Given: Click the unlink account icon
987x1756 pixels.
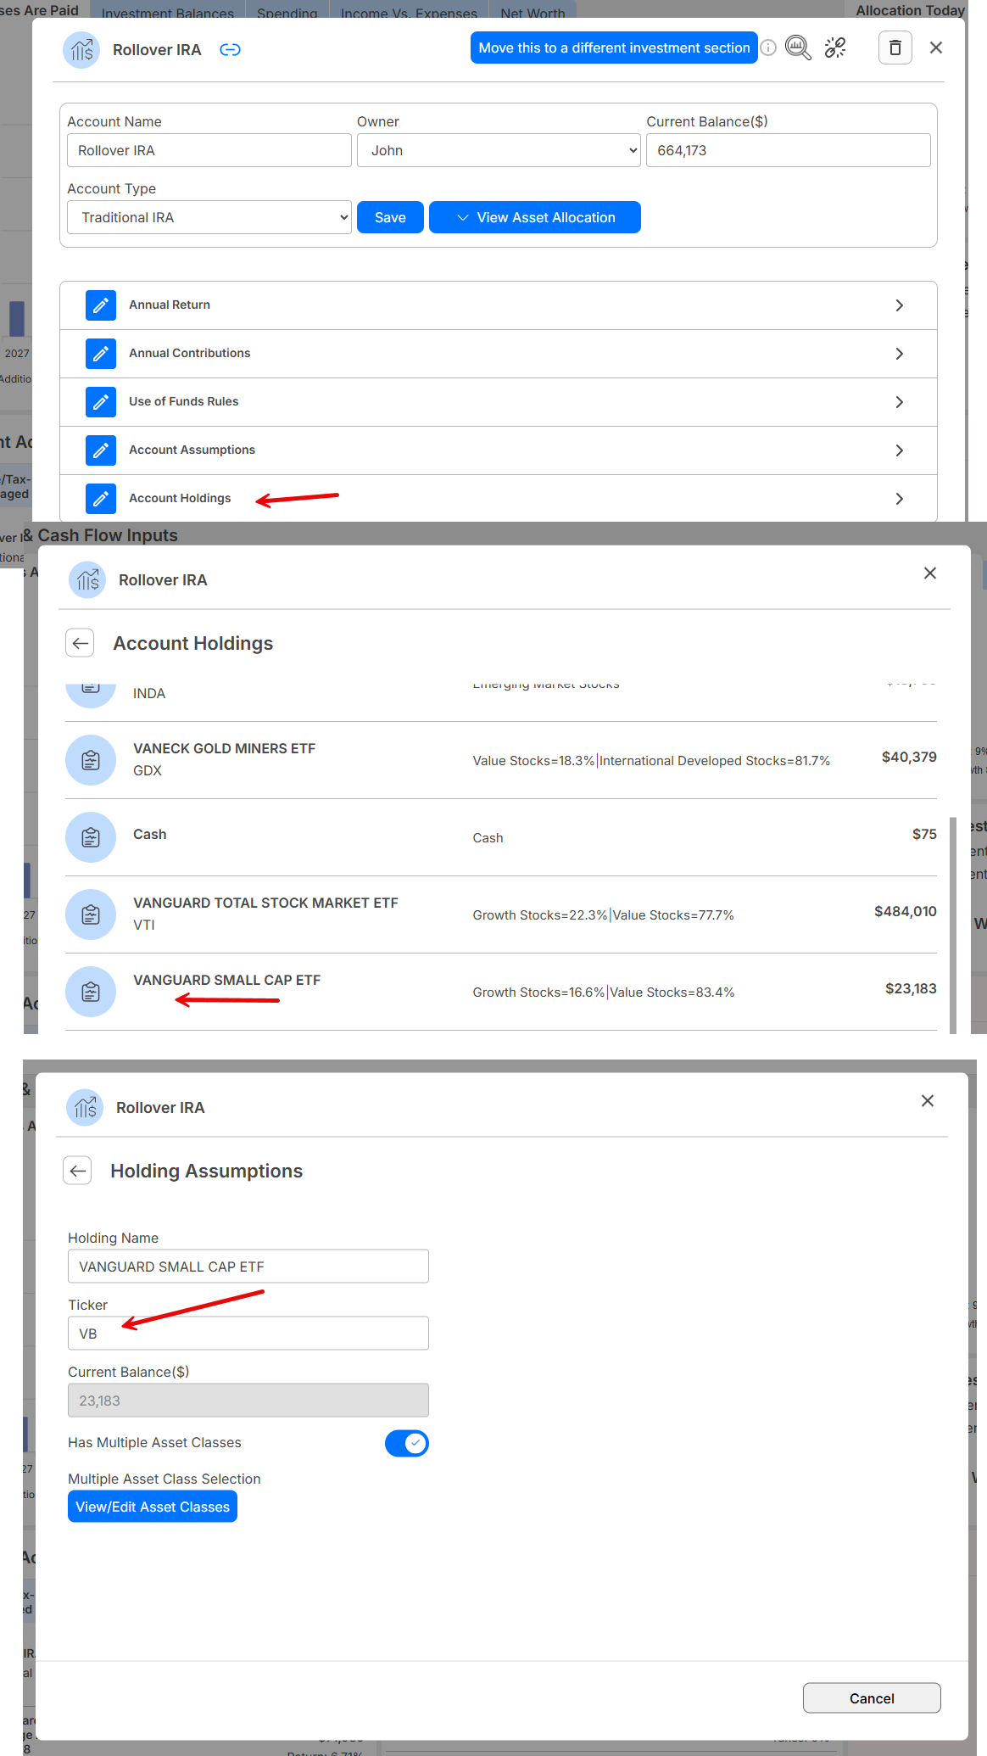Looking at the screenshot, I should [835, 48].
